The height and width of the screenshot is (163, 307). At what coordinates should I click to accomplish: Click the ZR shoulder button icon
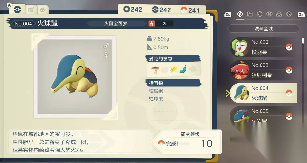(301, 14)
